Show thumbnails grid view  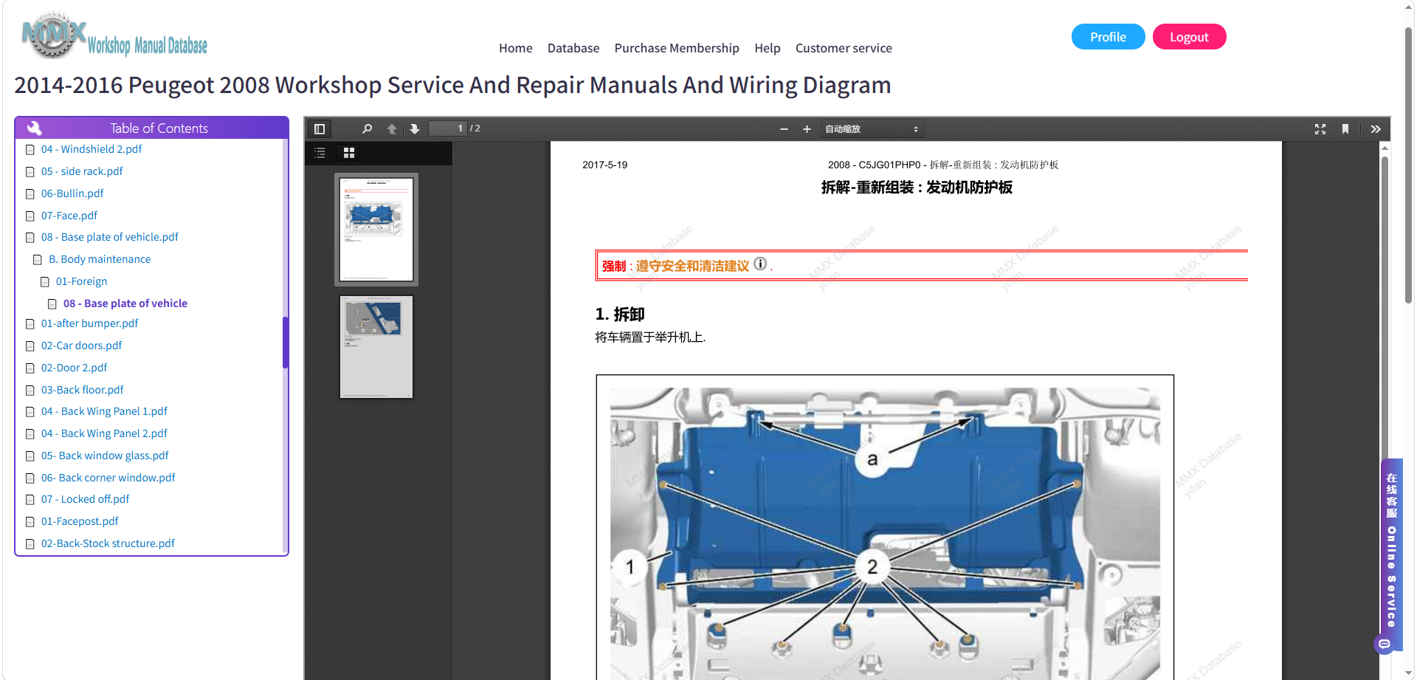click(x=349, y=153)
